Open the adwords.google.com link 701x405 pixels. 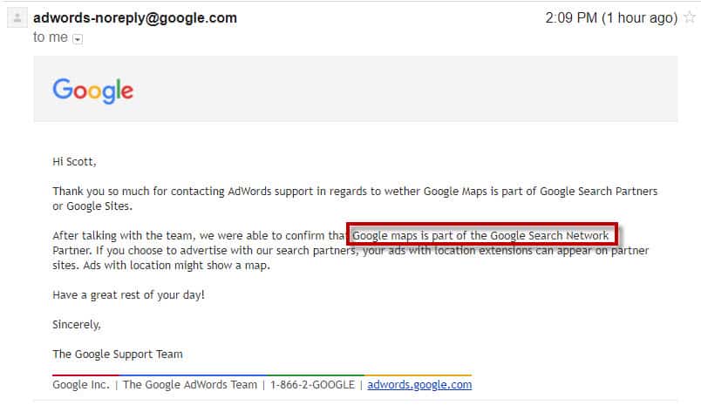pyautogui.click(x=419, y=384)
